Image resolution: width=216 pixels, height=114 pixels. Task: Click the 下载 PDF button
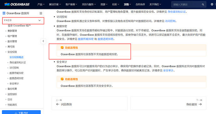pos(21,112)
